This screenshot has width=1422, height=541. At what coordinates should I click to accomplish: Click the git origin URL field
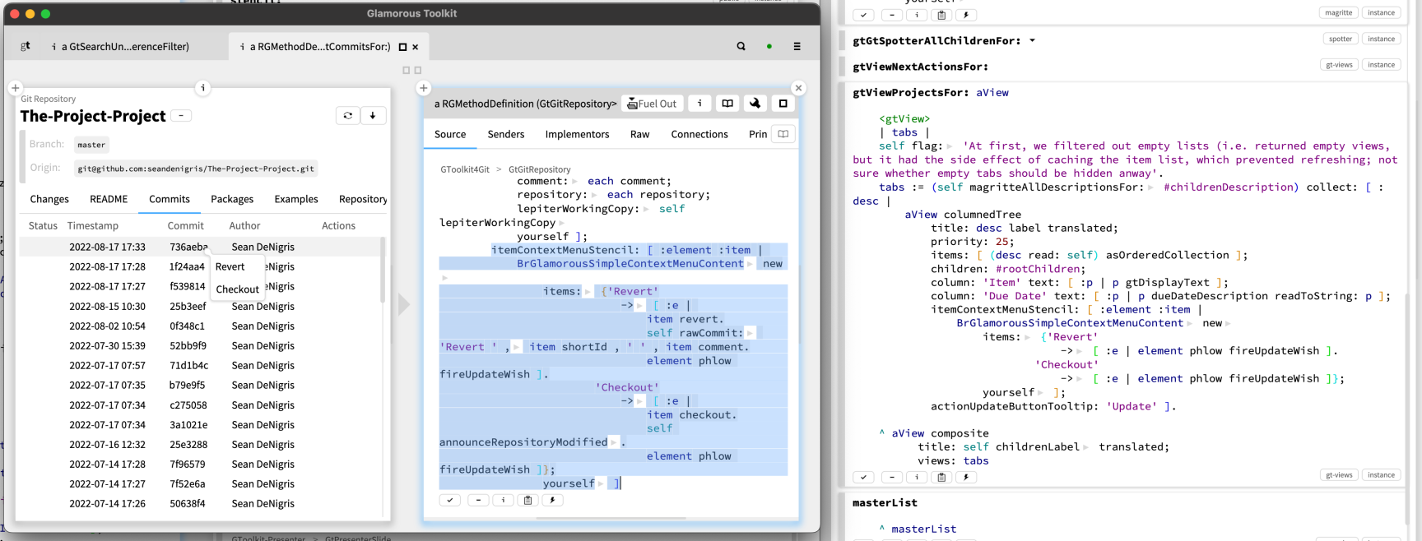point(196,169)
